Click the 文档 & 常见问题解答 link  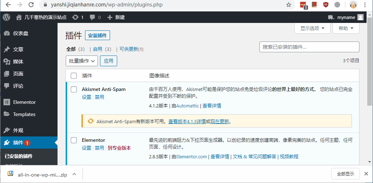point(254,156)
